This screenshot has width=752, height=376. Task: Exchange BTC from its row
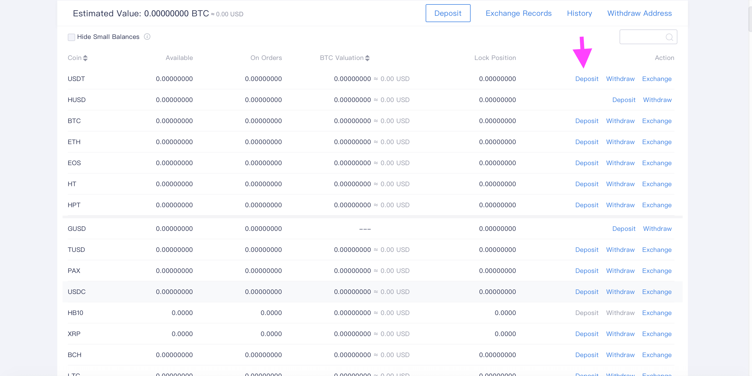pos(657,121)
